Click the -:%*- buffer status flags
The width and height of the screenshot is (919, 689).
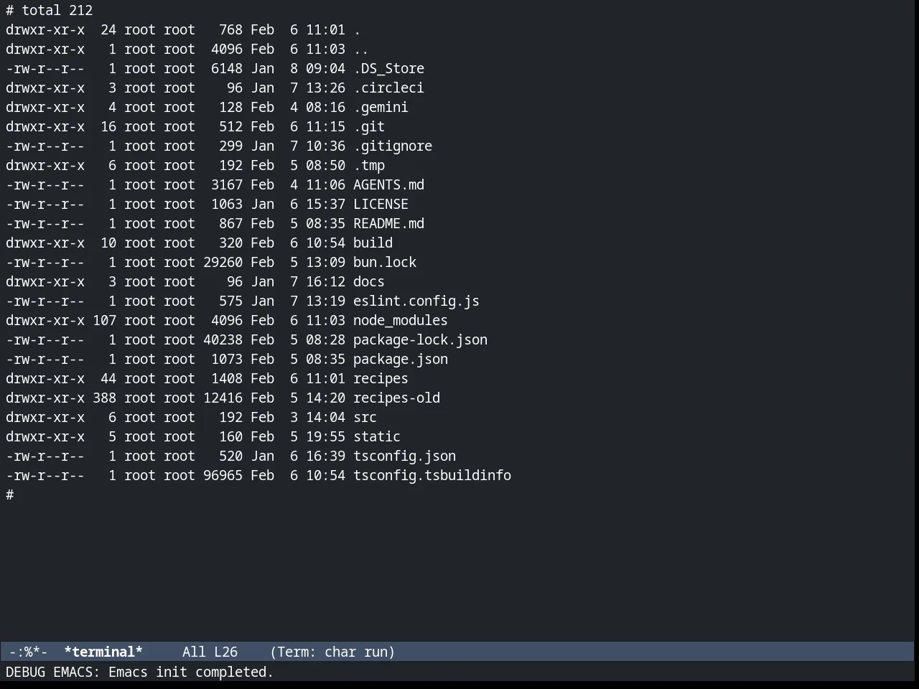tap(29, 652)
